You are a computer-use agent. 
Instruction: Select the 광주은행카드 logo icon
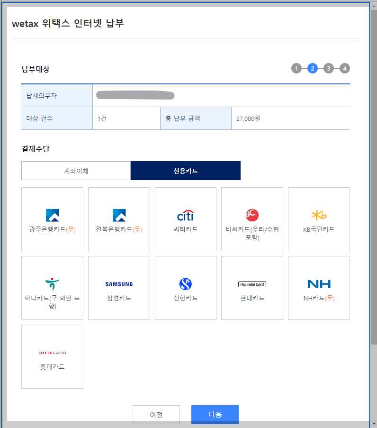[x=53, y=215]
